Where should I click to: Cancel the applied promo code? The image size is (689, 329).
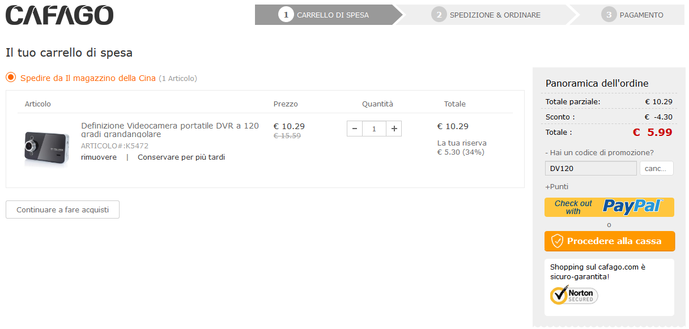tap(657, 168)
